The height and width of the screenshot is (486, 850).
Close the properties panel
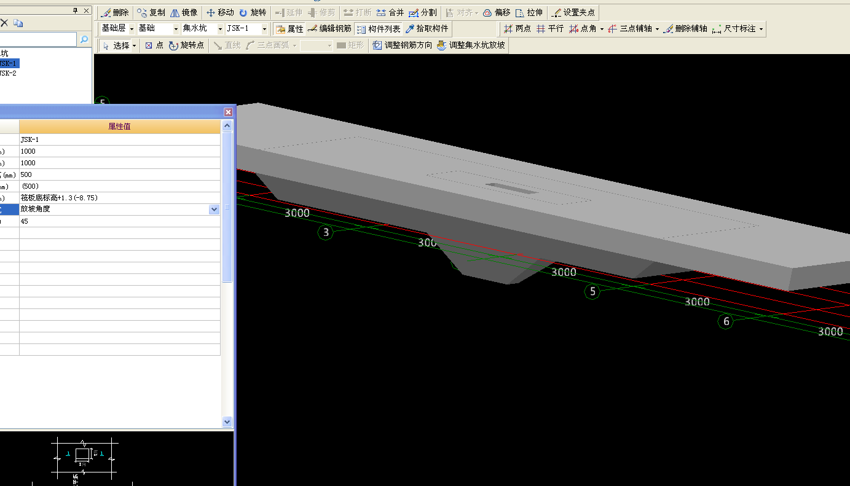coord(228,112)
